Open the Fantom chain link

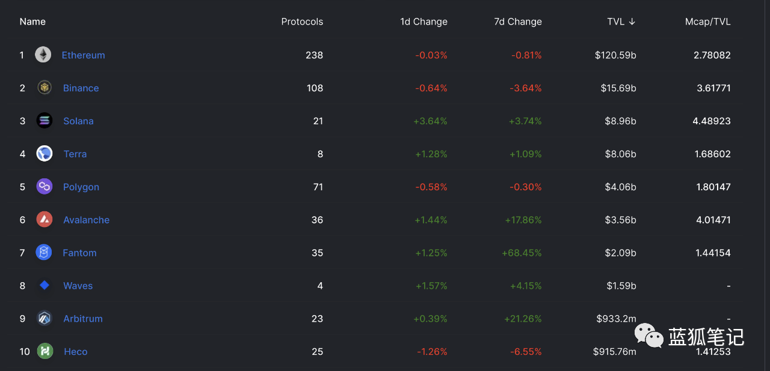(x=79, y=253)
